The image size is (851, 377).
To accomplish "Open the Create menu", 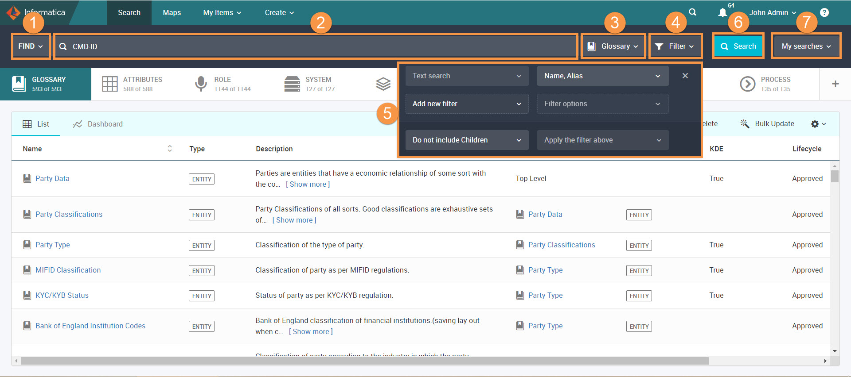I will pos(279,12).
